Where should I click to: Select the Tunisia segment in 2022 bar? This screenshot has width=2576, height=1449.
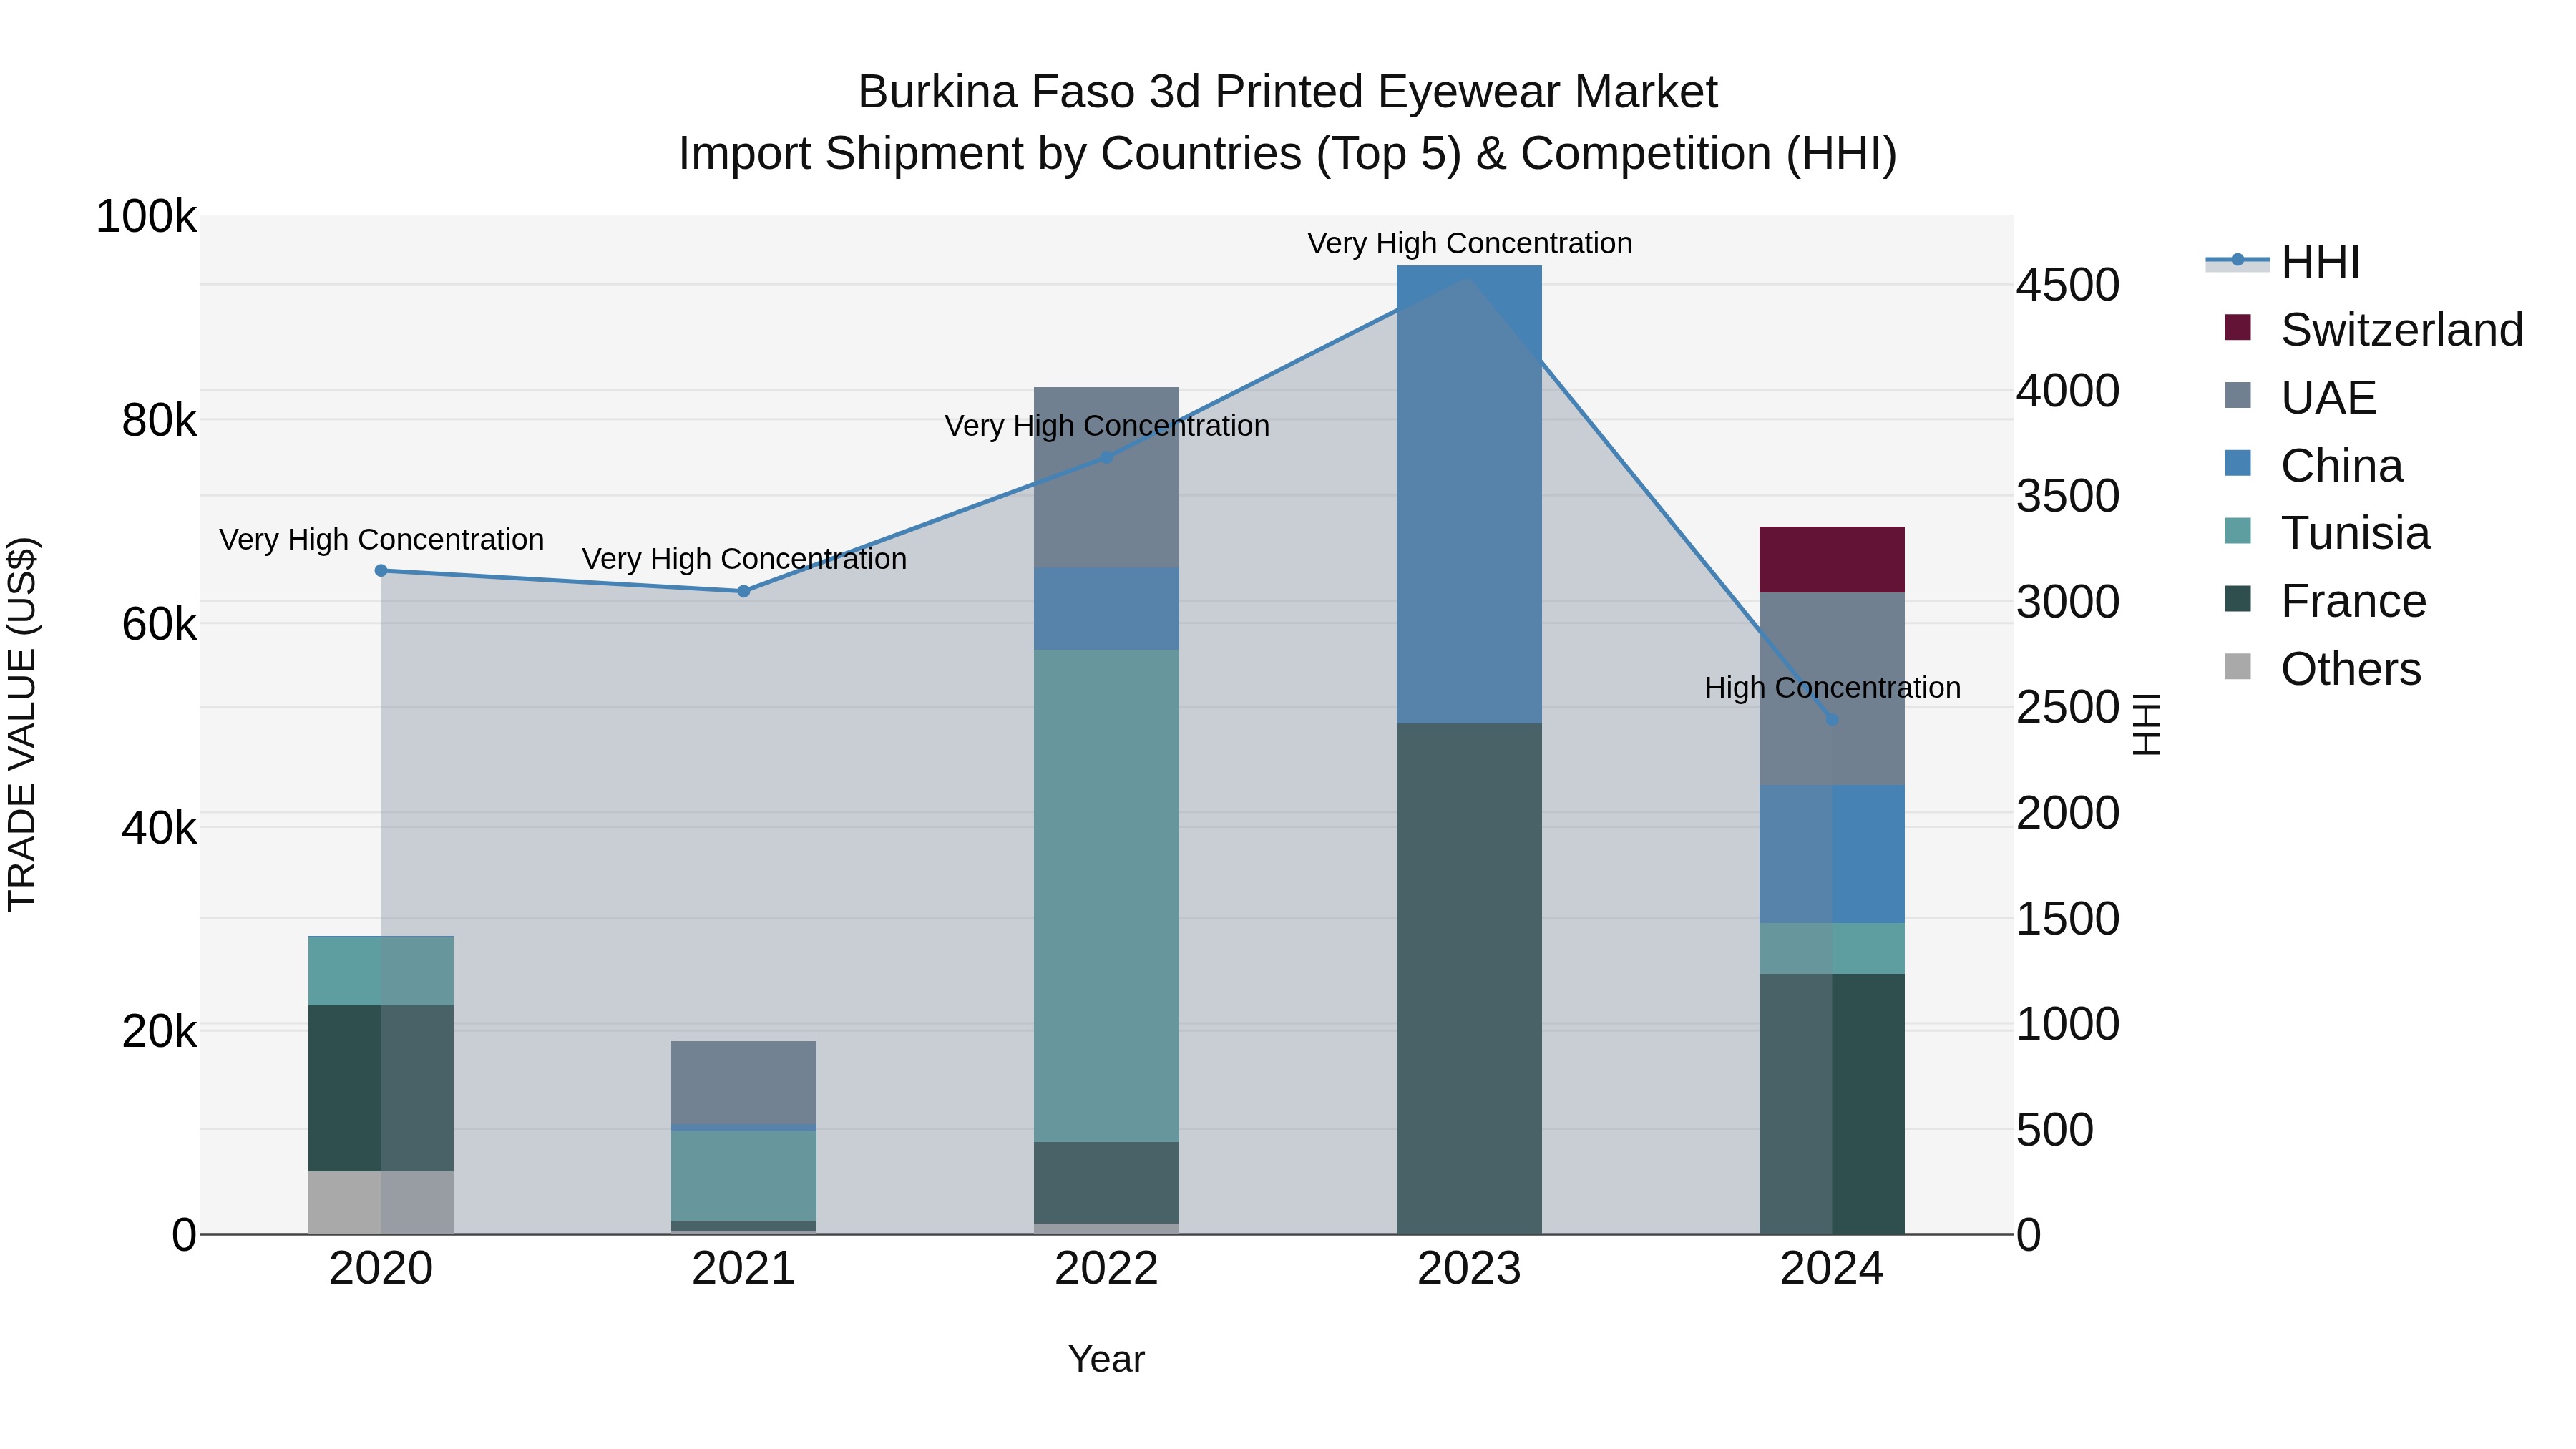(x=1106, y=896)
